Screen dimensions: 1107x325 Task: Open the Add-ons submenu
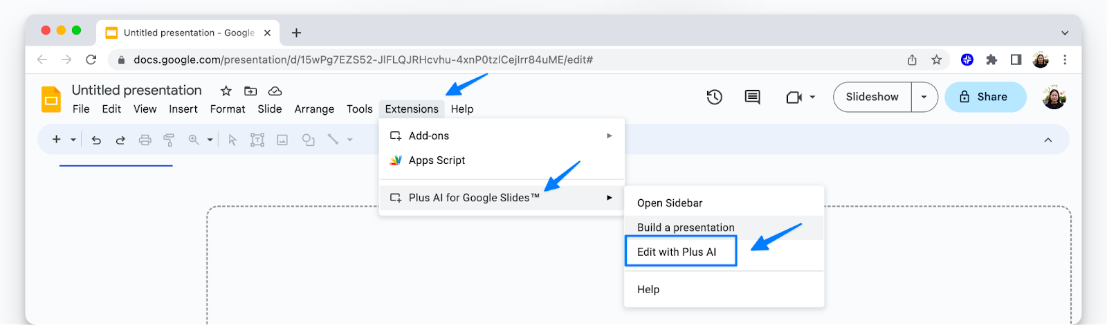(502, 136)
